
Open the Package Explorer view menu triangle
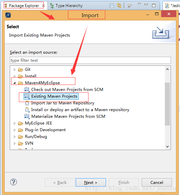pyautogui.click(x=139, y=4)
